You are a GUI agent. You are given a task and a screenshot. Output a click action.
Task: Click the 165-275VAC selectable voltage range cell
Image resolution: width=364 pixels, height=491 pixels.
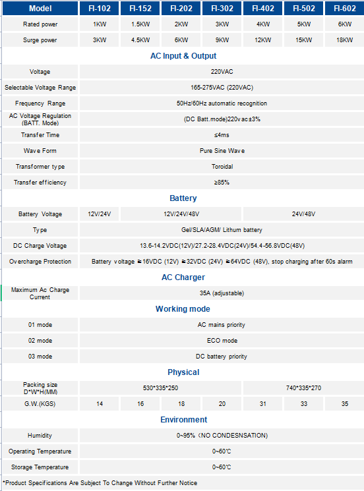[x=222, y=88]
